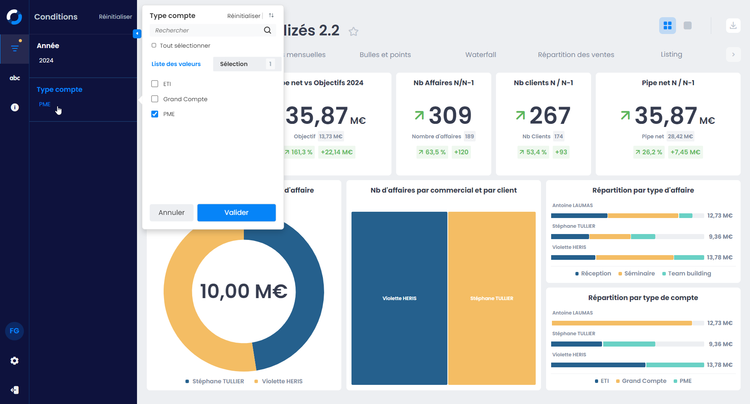
Task: Toggle sort order of Type compte values
Action: pos(271,16)
